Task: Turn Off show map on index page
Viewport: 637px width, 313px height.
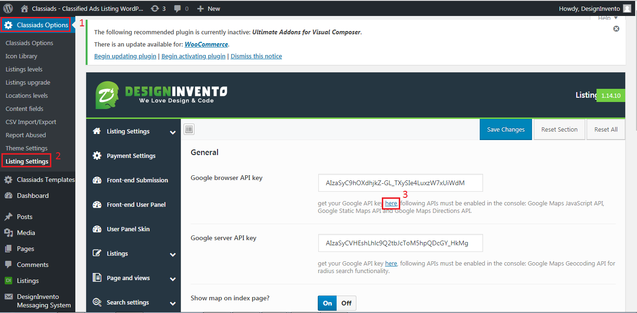Action: point(347,303)
